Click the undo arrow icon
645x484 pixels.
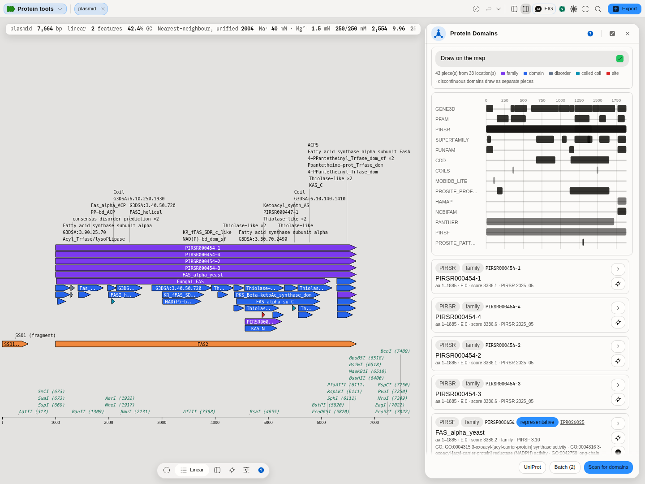pos(489,9)
